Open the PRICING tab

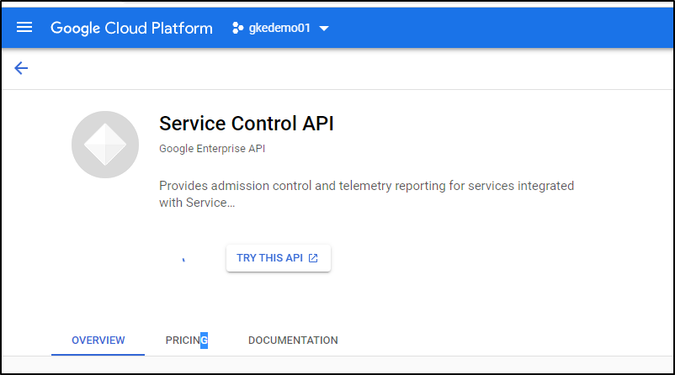tap(187, 341)
